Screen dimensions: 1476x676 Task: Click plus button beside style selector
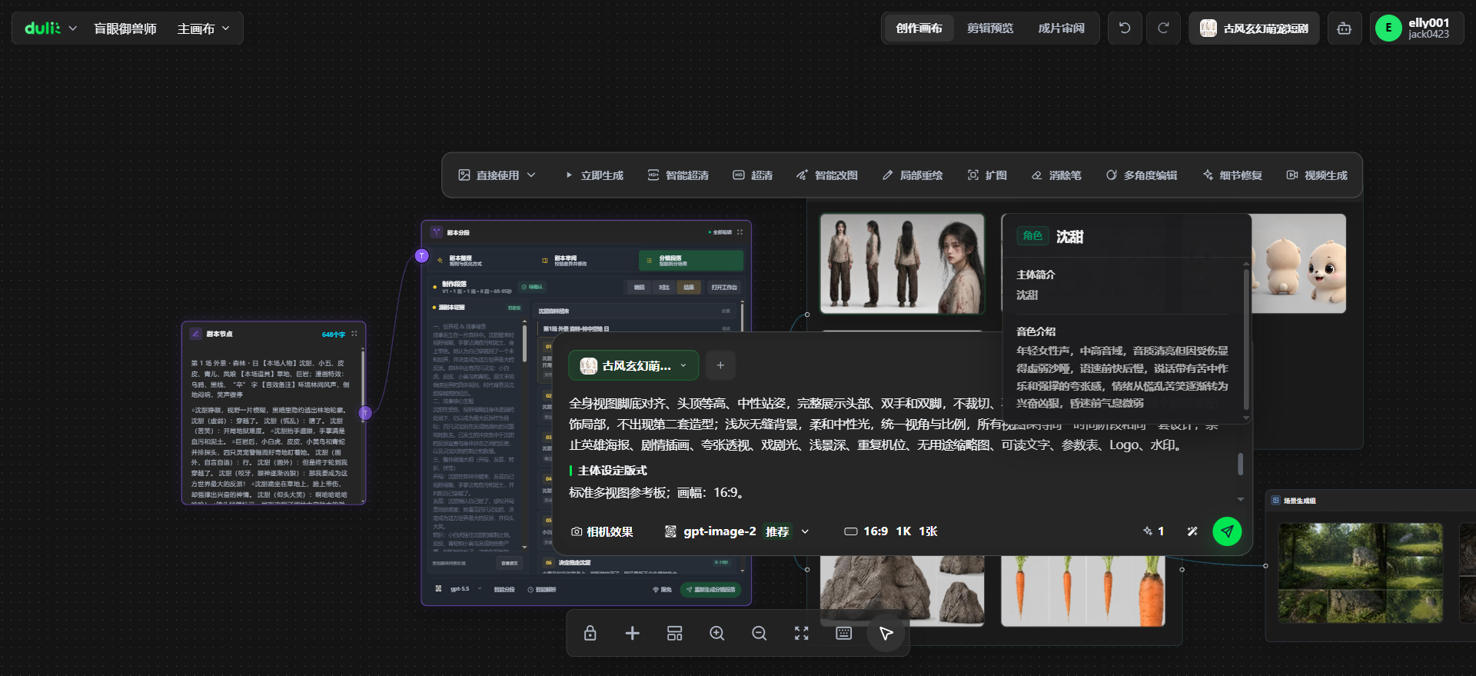[x=720, y=365]
